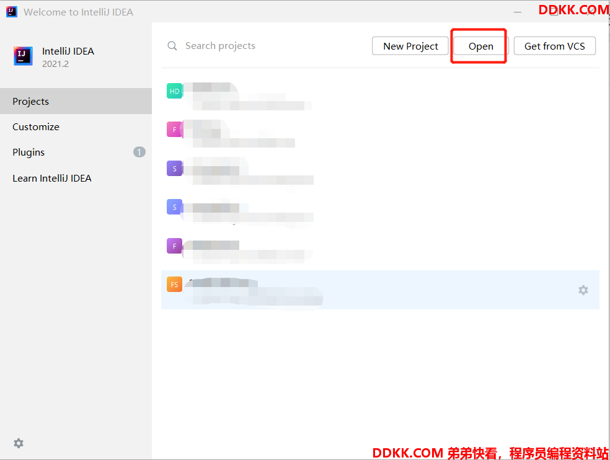The height and width of the screenshot is (460, 610).
Task: Open options gear for the FS project
Action: [583, 290]
